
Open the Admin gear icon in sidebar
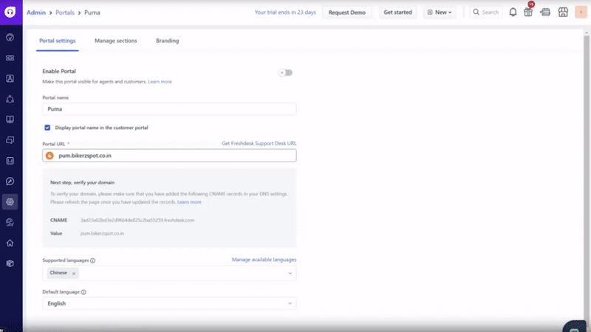(x=10, y=201)
